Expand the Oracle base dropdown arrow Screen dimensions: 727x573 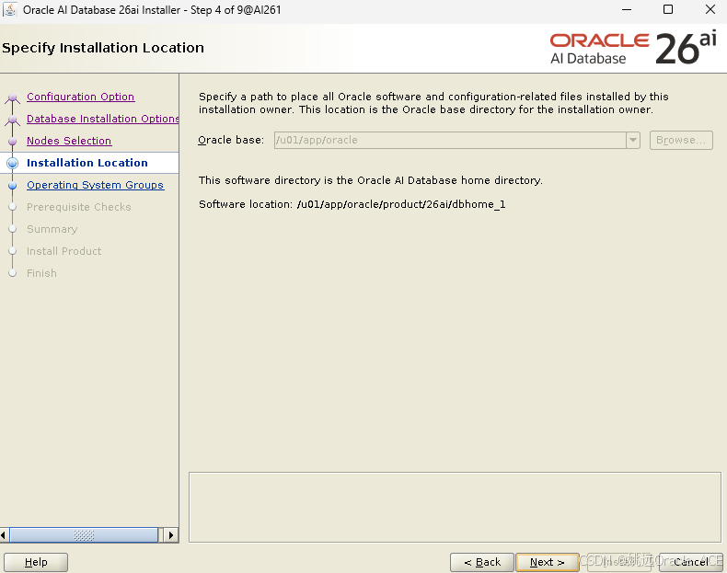pyautogui.click(x=633, y=140)
